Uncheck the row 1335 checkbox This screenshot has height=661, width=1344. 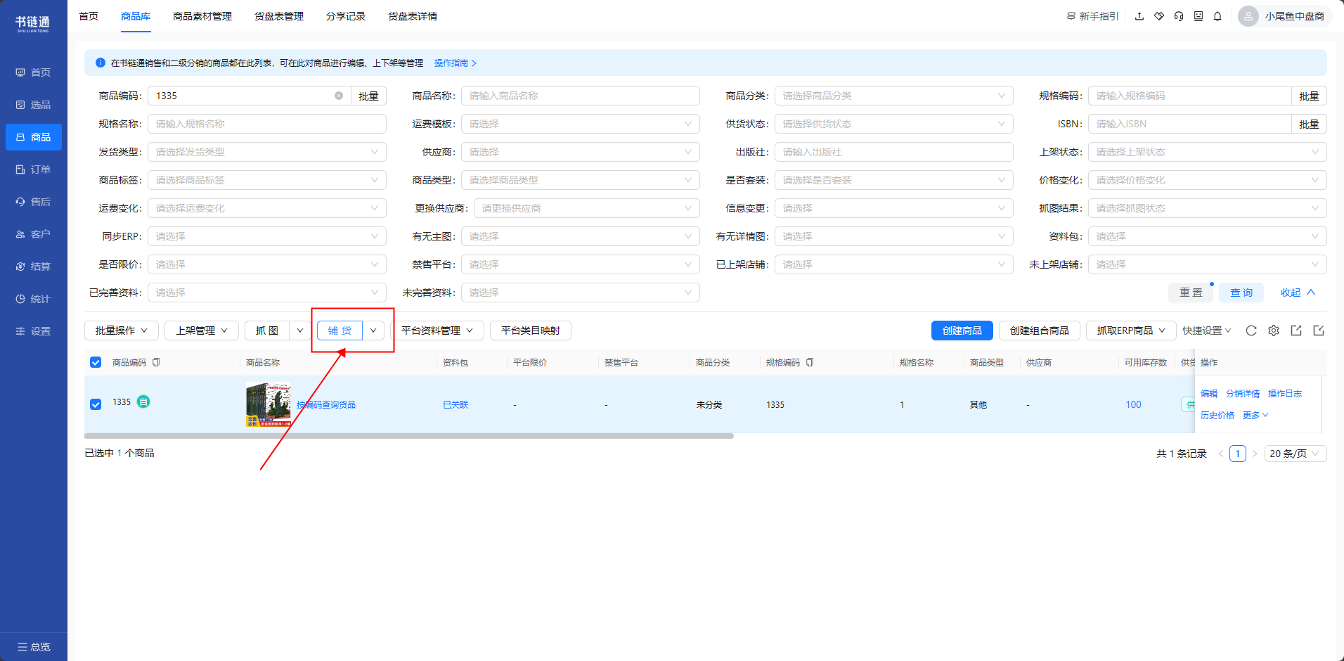[96, 404]
